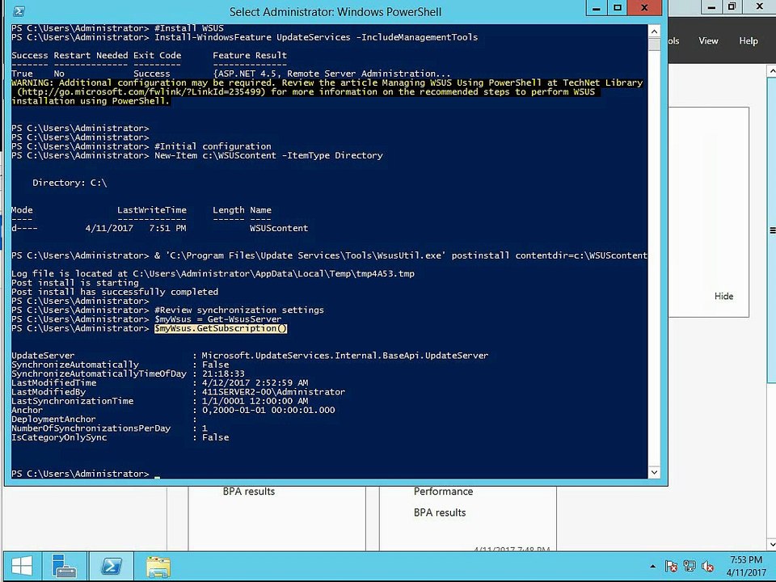The height and width of the screenshot is (582, 776).
Task: Open the View menu in Server Manager
Action: pos(708,41)
